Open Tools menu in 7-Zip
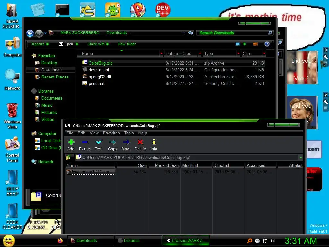329x247 pixels. (x=129, y=133)
